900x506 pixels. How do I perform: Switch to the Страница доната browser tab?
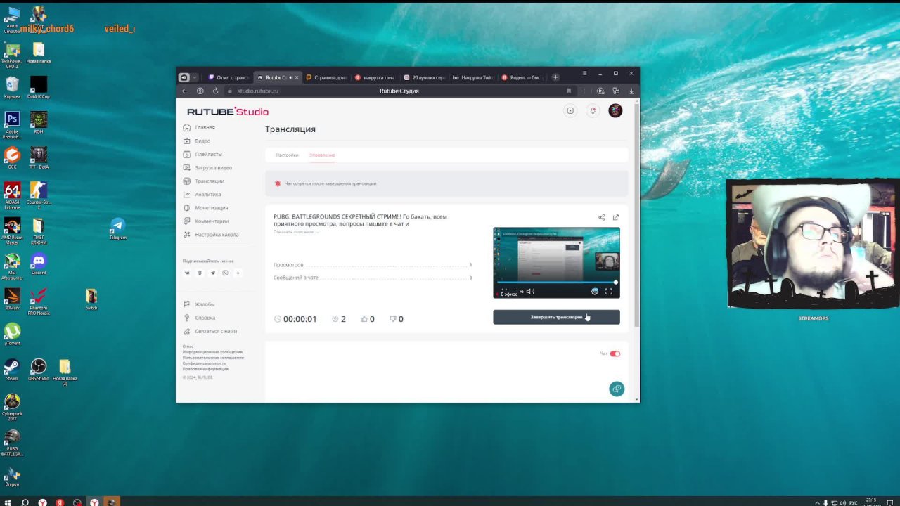326,77
